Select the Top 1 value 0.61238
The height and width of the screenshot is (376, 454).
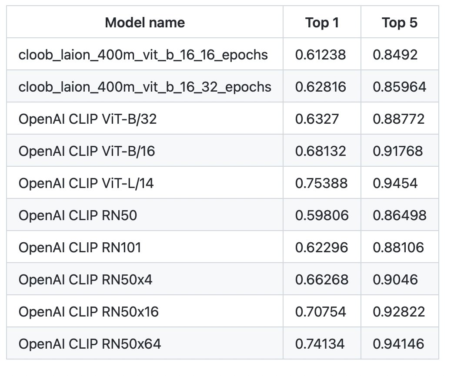(320, 55)
